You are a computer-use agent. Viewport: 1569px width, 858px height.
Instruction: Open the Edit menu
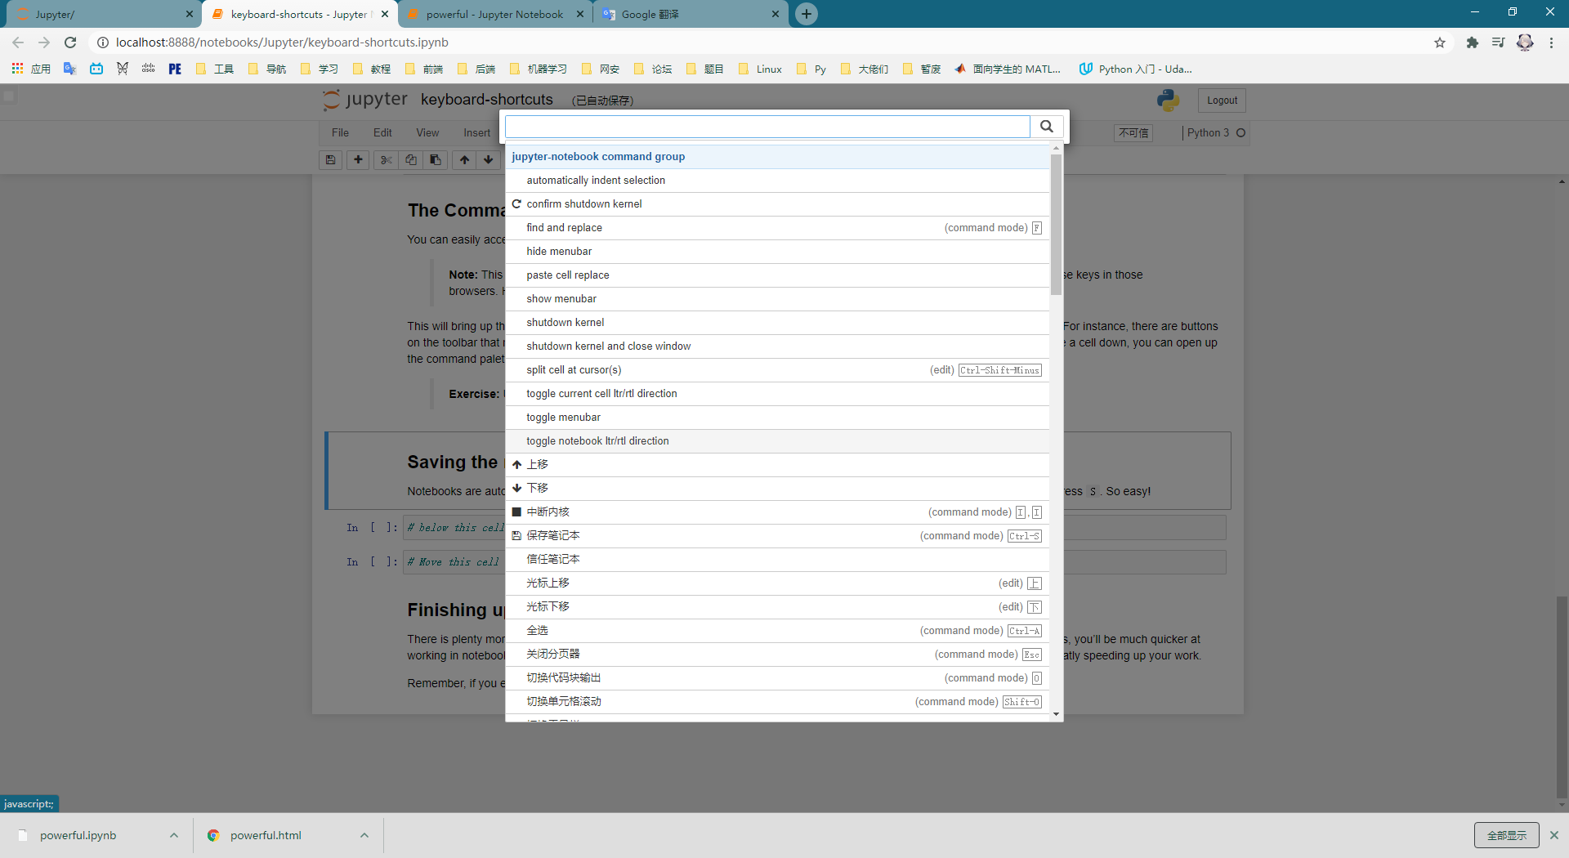pyautogui.click(x=382, y=133)
